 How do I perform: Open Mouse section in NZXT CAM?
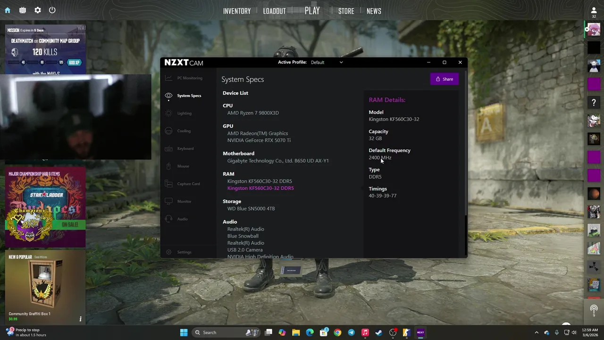(x=183, y=166)
